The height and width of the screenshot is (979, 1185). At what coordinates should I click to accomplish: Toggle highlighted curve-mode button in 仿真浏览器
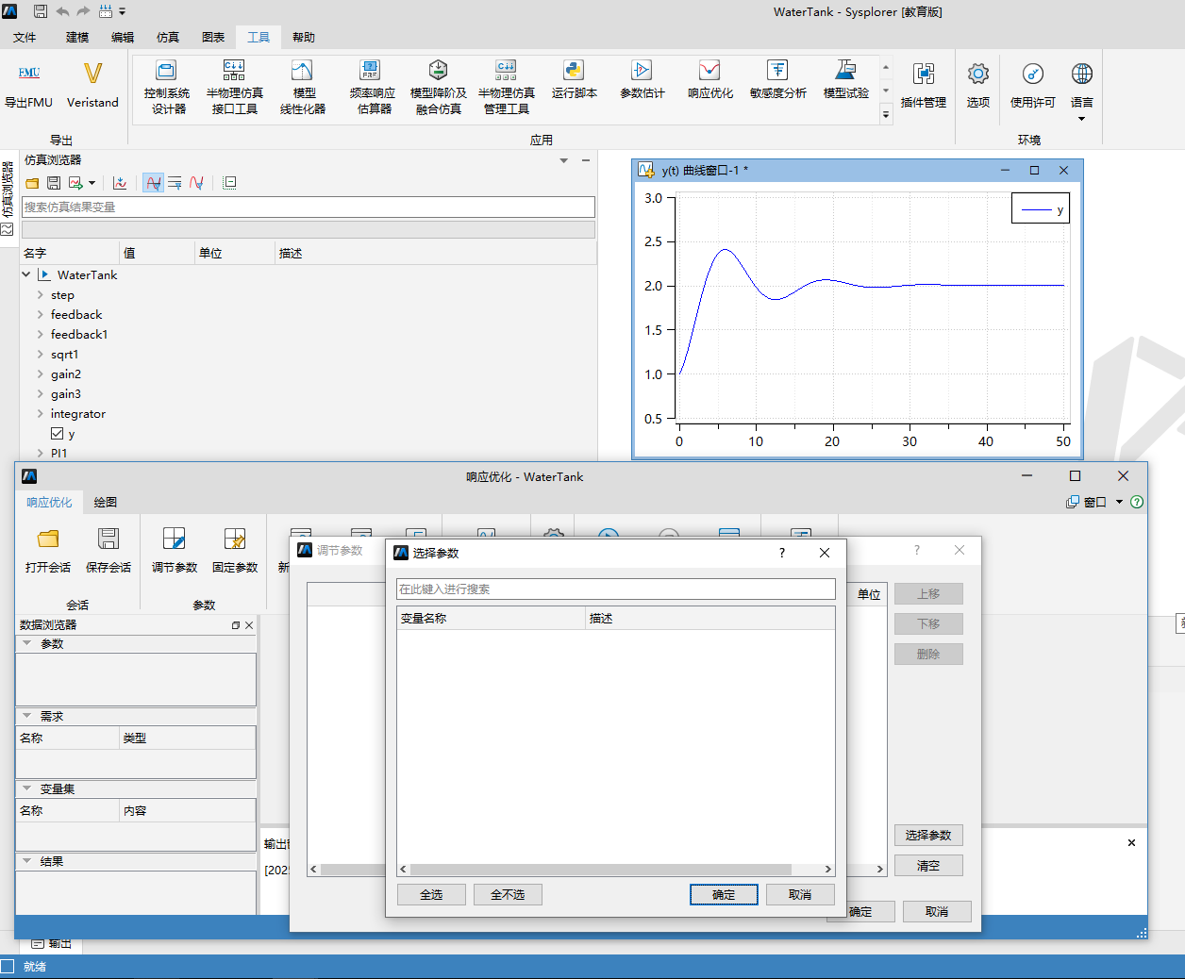[x=153, y=183]
